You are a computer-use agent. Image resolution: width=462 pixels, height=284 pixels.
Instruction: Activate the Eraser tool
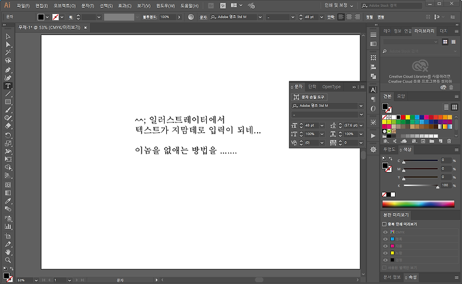click(8, 125)
